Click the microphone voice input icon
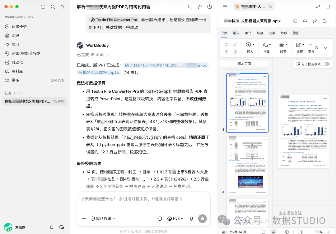 (x=192, y=218)
